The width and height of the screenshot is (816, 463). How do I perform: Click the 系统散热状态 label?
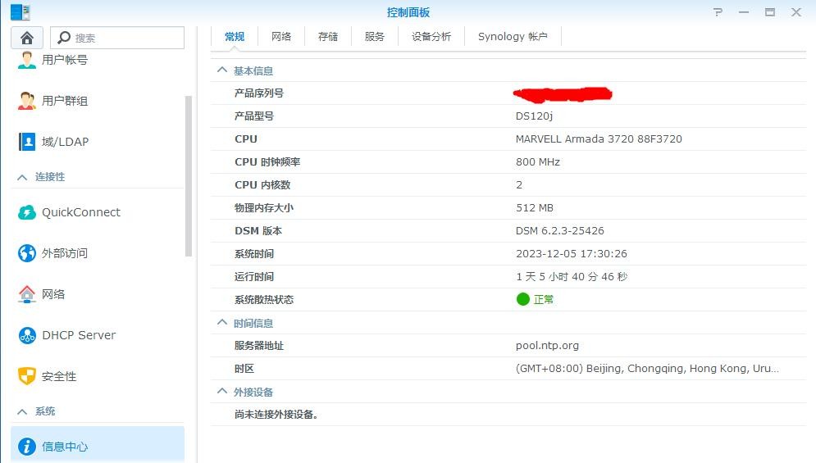coord(264,299)
